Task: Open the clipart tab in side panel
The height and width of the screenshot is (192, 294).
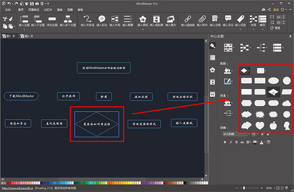Action: (213, 82)
